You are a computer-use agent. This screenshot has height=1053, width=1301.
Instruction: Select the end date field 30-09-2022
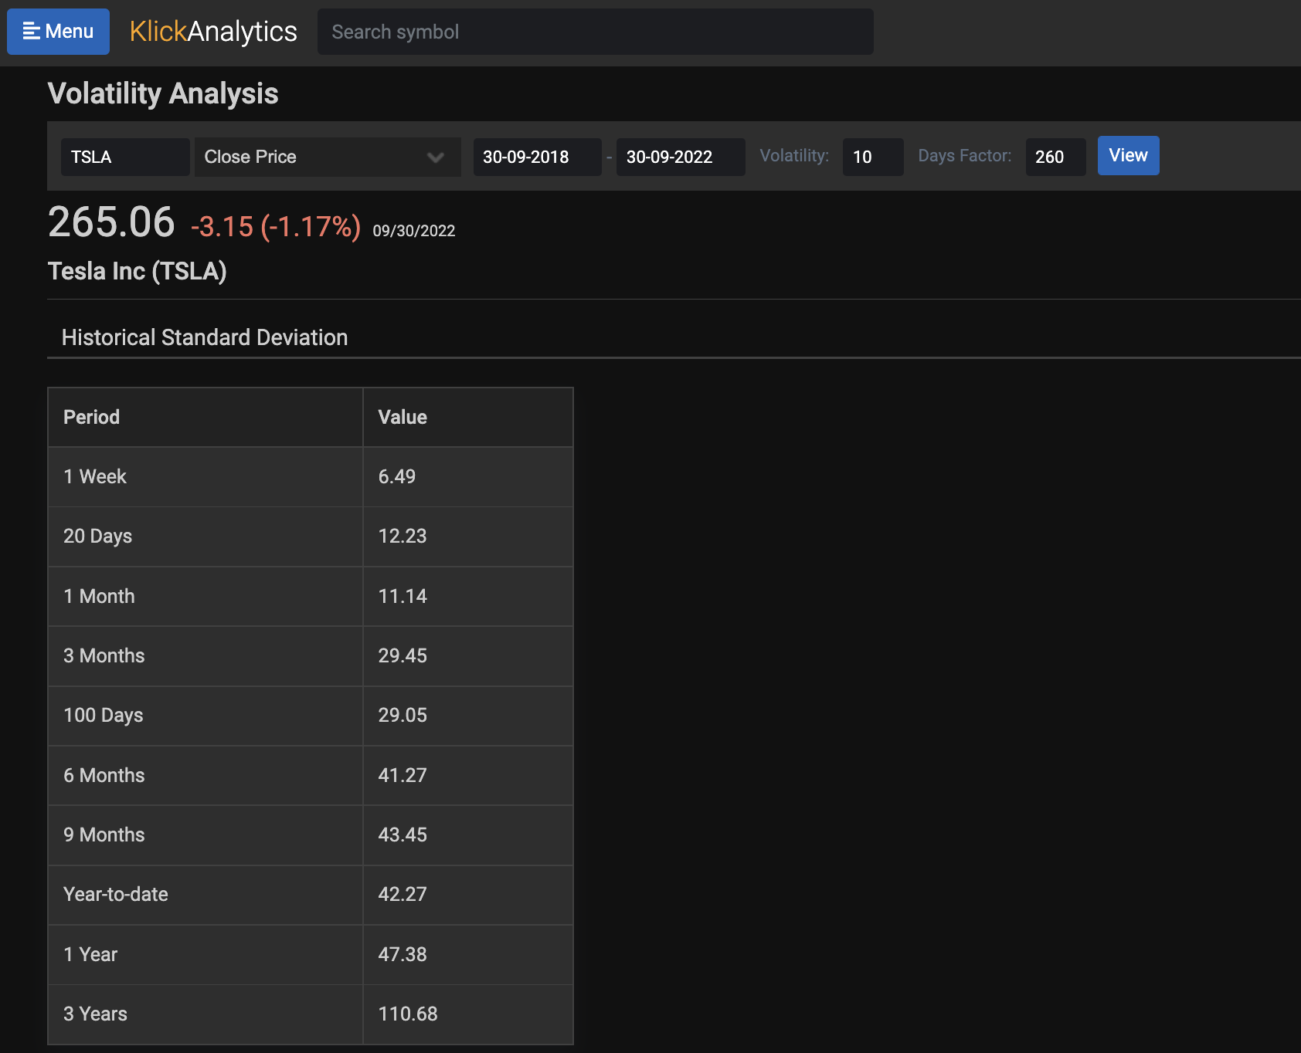click(x=680, y=157)
